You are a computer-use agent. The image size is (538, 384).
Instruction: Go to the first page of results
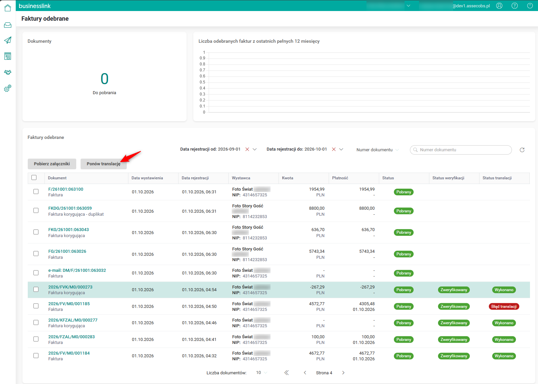point(287,373)
